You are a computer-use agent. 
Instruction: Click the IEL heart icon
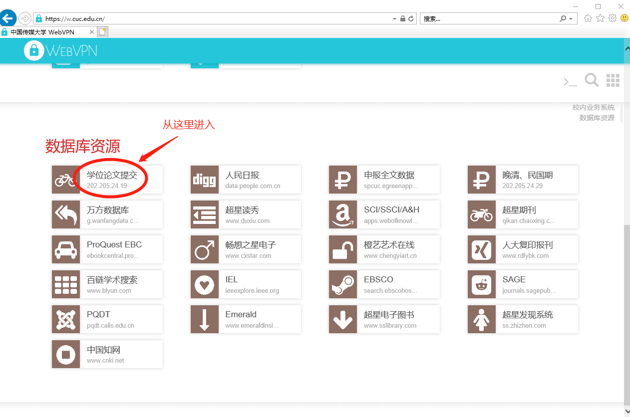coord(205,284)
